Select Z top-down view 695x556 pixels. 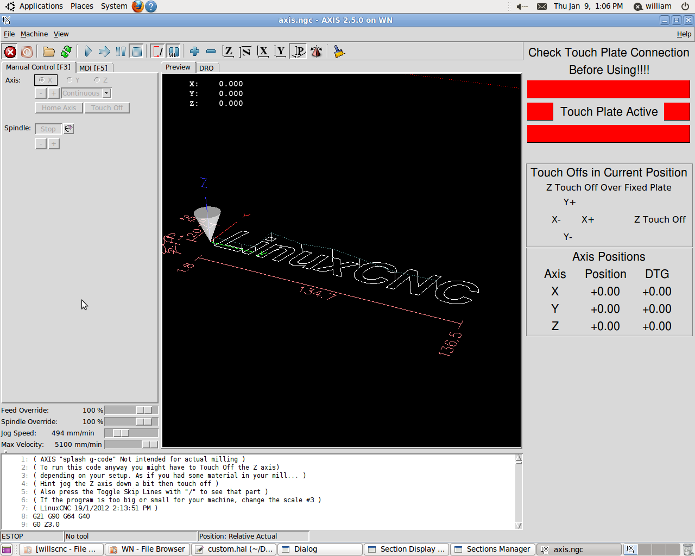tap(228, 52)
